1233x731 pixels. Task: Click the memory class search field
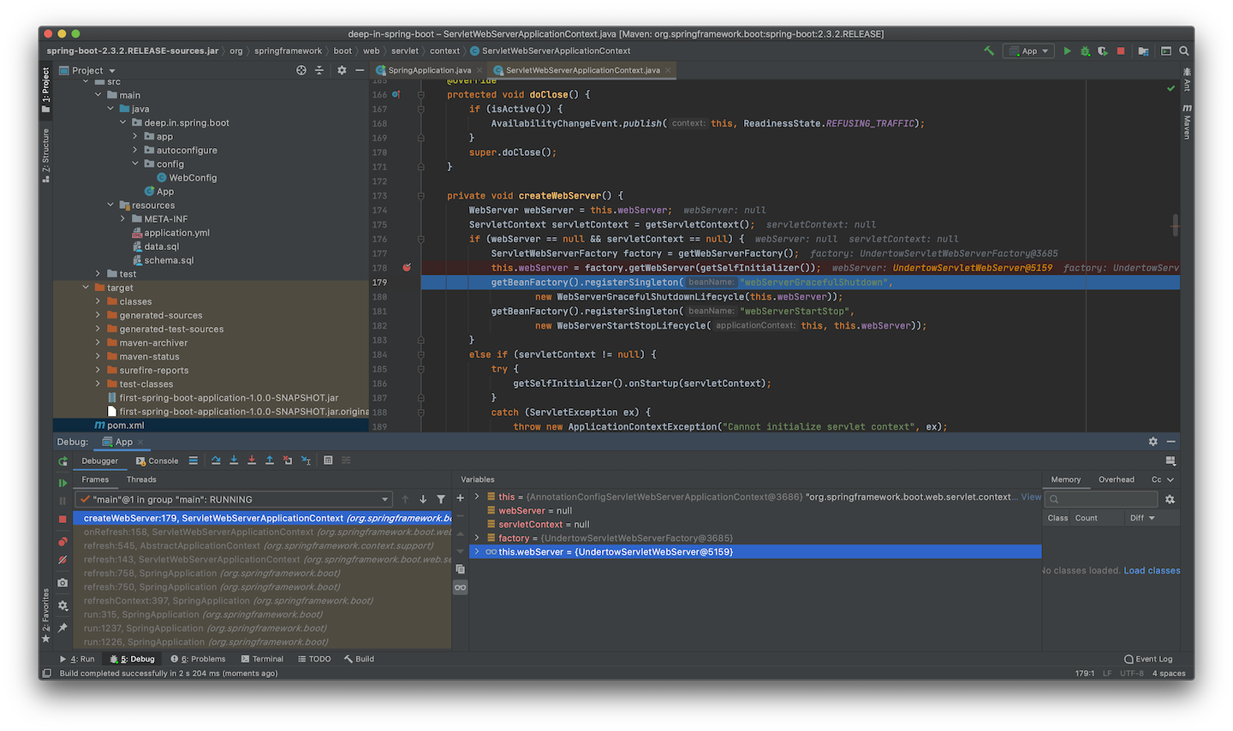point(1103,499)
